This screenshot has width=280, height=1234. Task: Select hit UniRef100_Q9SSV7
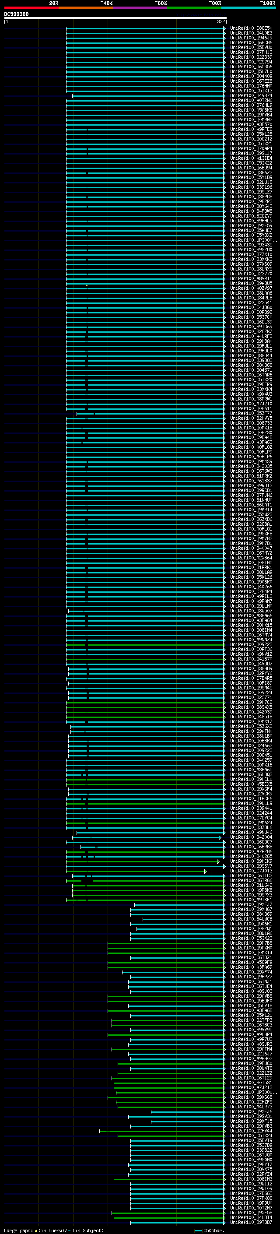[x=251, y=866]
